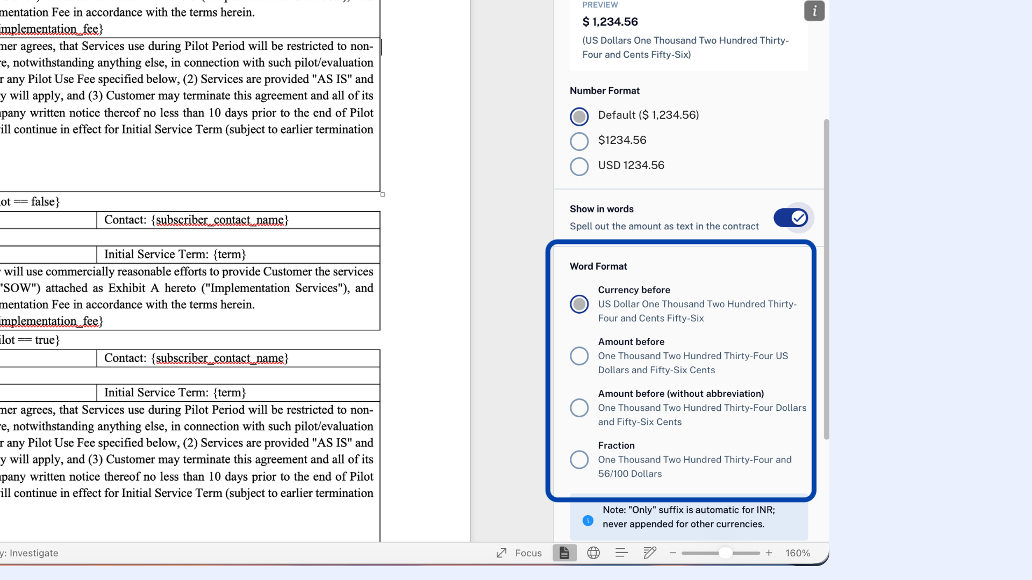
Task: Click the Word Format heading
Action: pos(598,266)
